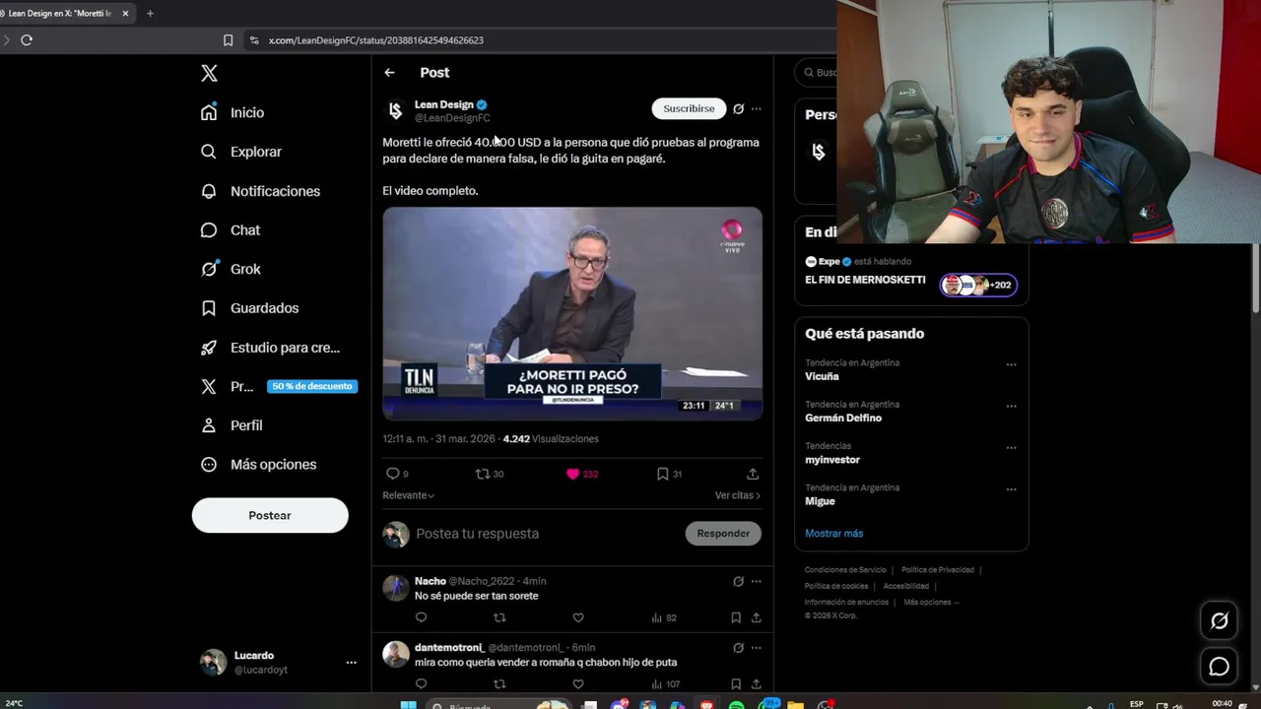This screenshot has height=709, width=1261.
Task: Click the X logo in the sidebar
Action: [209, 73]
